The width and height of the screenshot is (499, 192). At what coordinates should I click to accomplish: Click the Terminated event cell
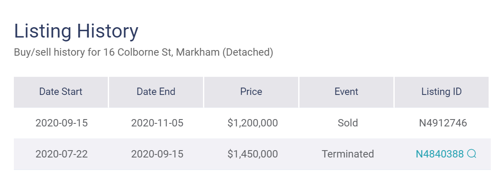[x=348, y=154]
